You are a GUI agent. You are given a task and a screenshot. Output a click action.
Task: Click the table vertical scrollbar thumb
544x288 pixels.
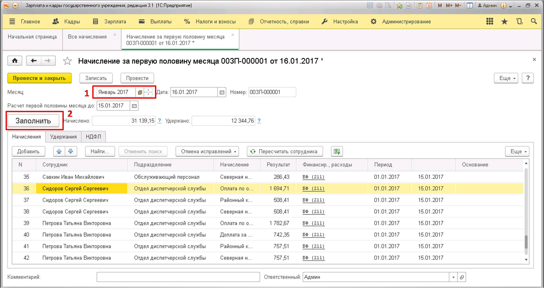tap(526, 242)
